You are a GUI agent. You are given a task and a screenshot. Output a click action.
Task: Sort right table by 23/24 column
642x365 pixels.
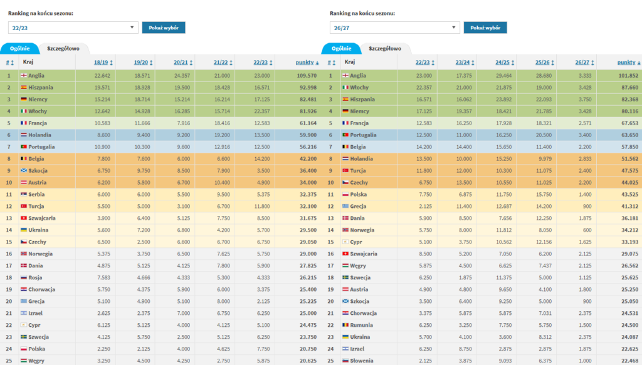tap(465, 63)
